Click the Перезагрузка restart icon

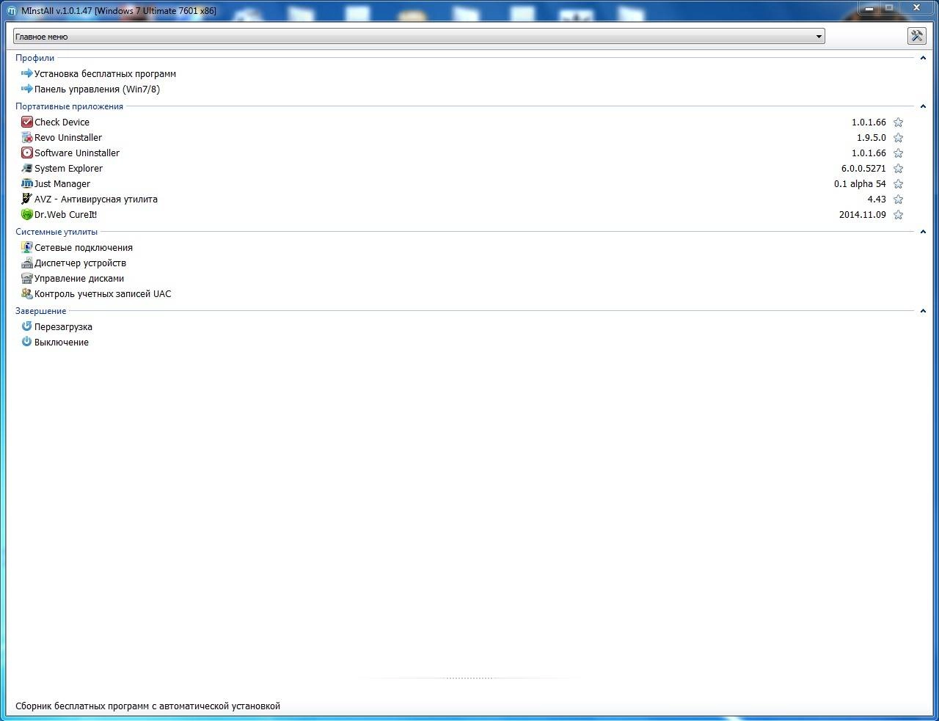coord(27,326)
